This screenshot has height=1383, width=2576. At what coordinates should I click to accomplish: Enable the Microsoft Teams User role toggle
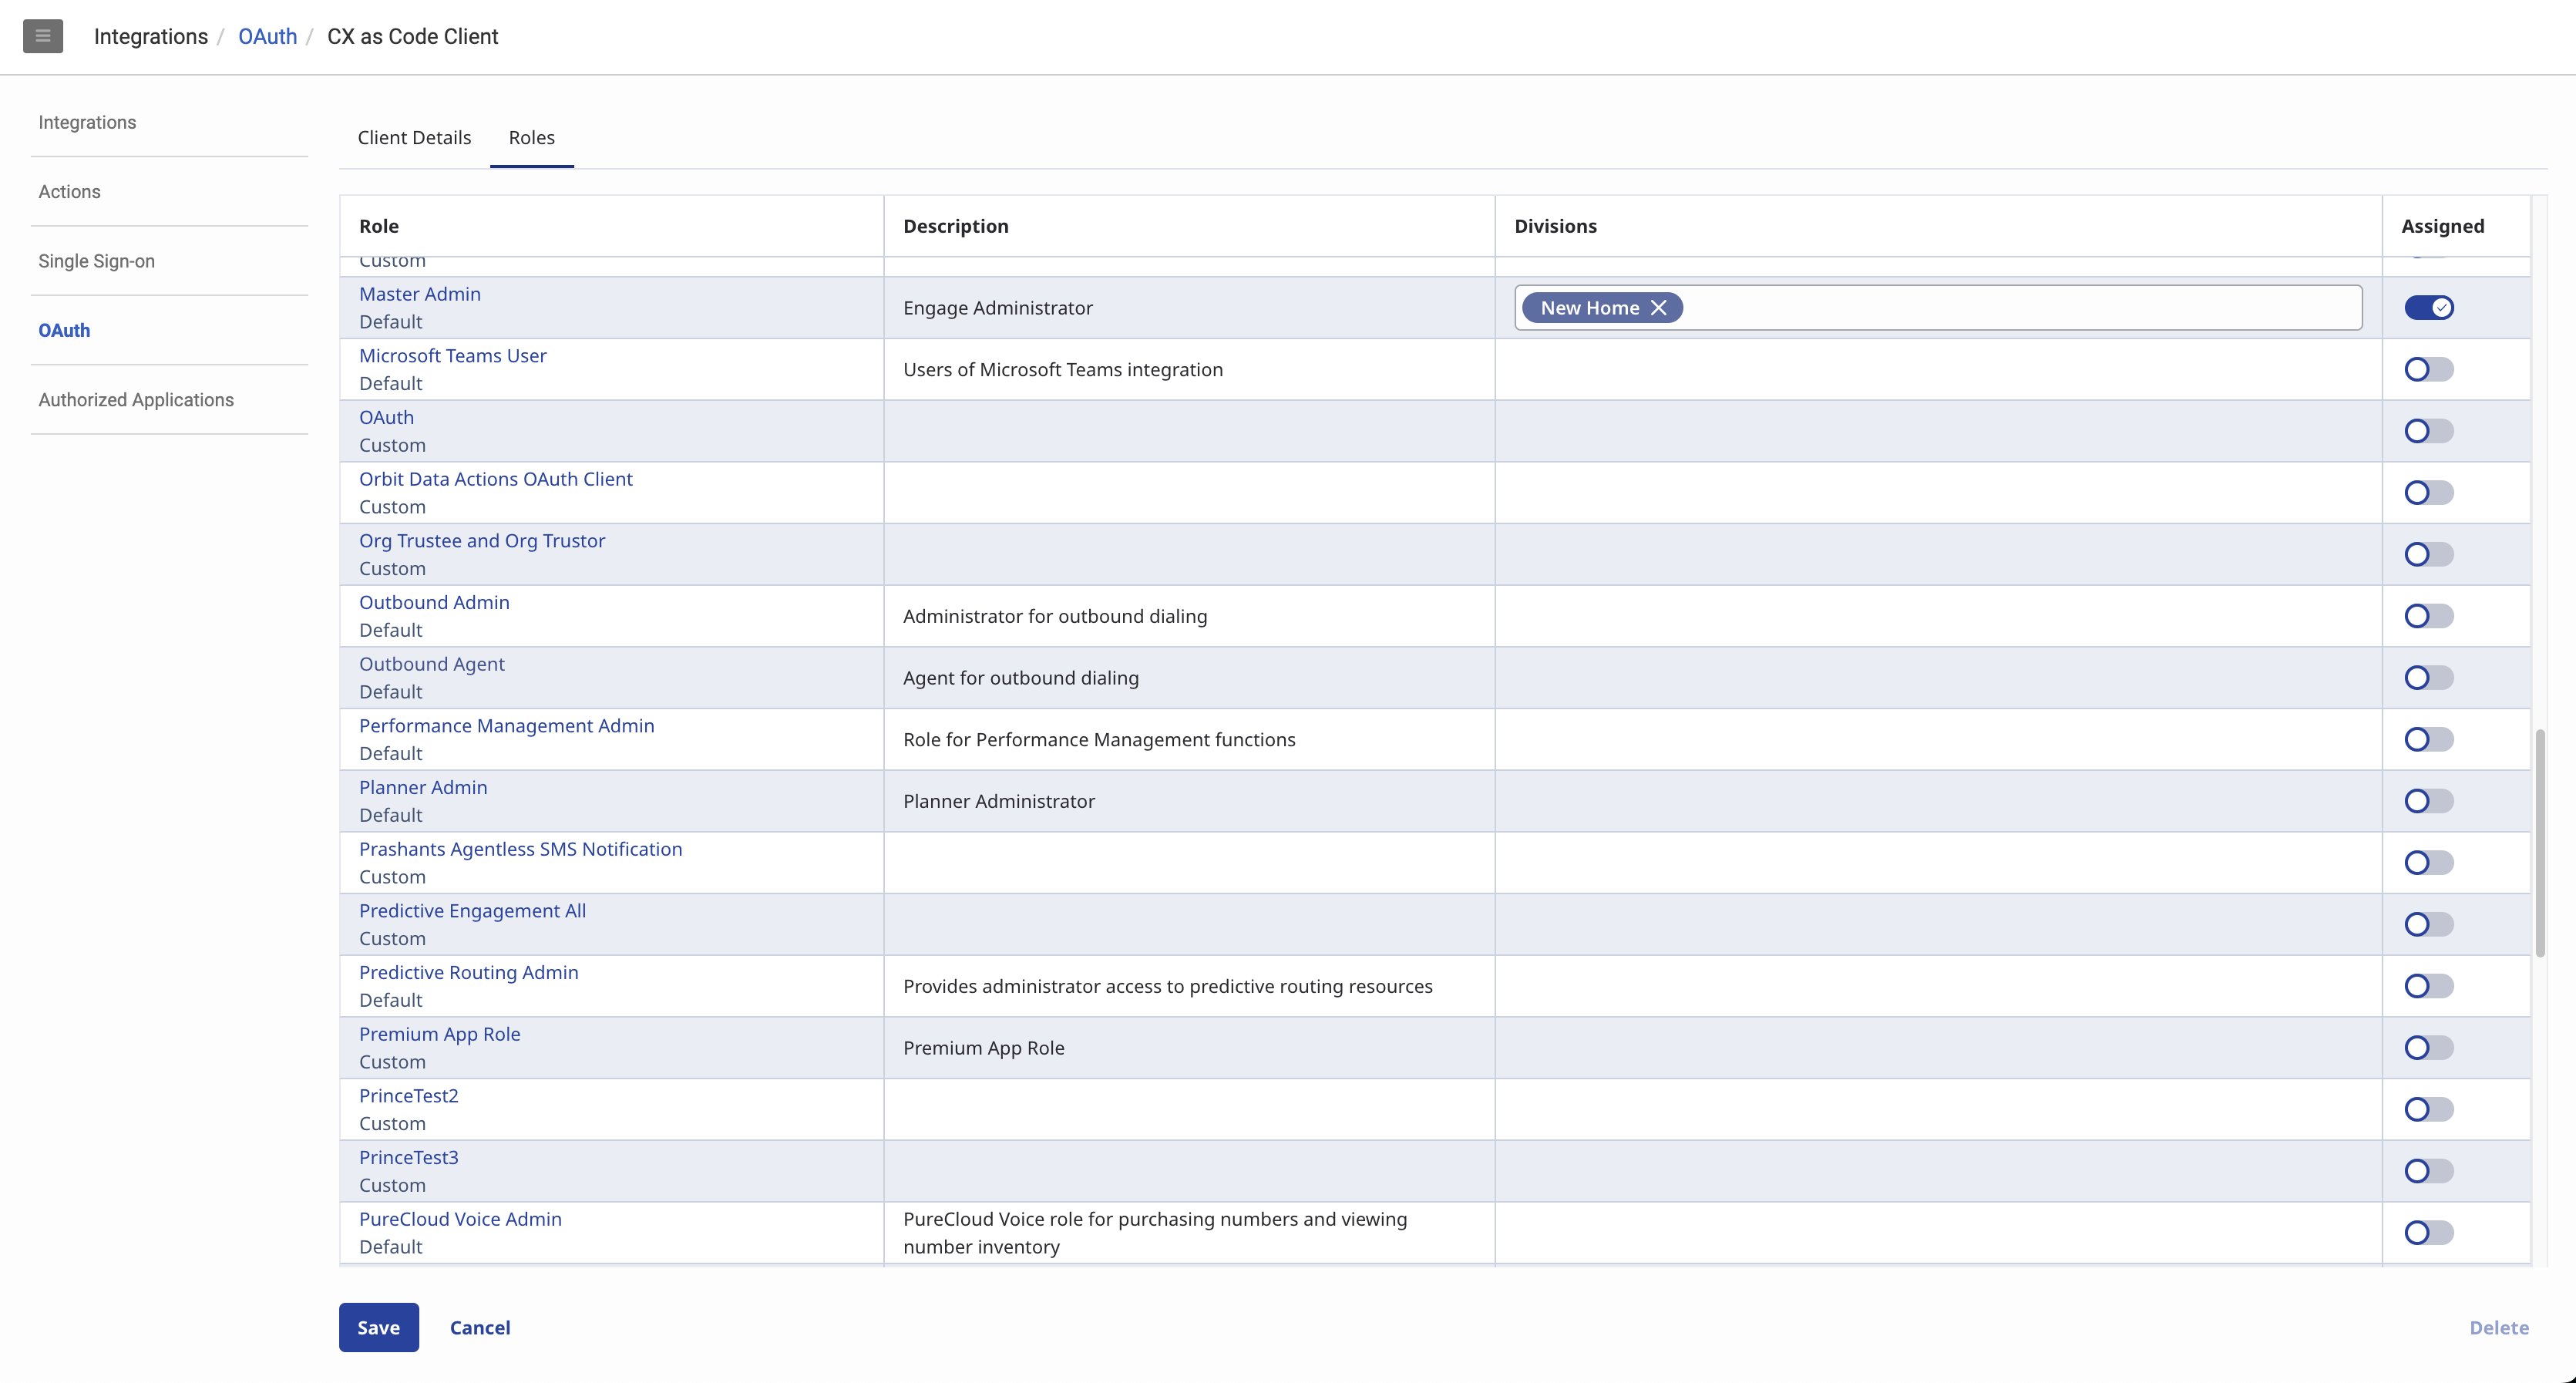pos(2427,369)
